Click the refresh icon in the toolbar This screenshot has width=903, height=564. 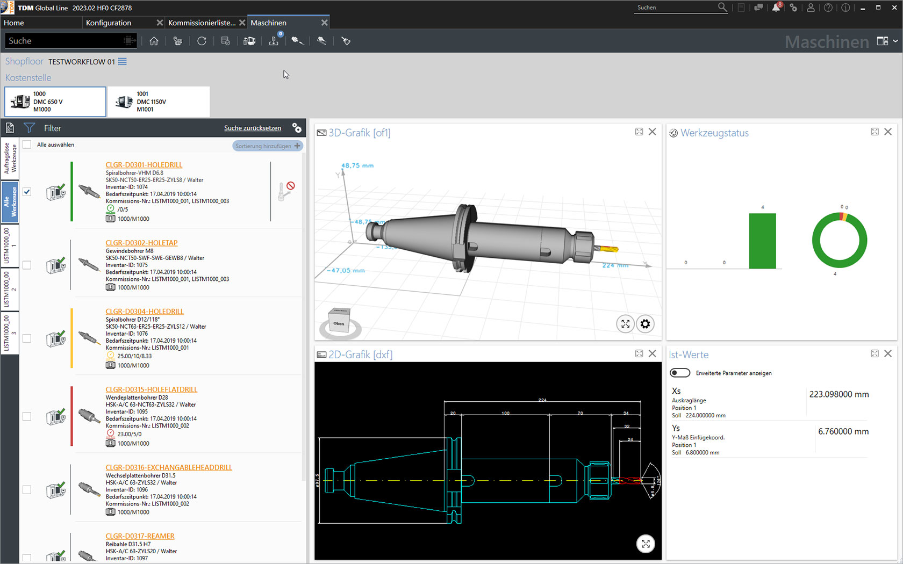(x=202, y=41)
